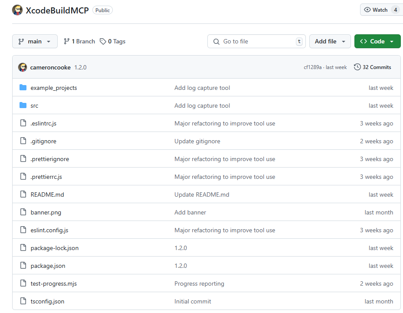The width and height of the screenshot is (403, 313).
Task: Focus the Go to file search field
Action: [256, 41]
